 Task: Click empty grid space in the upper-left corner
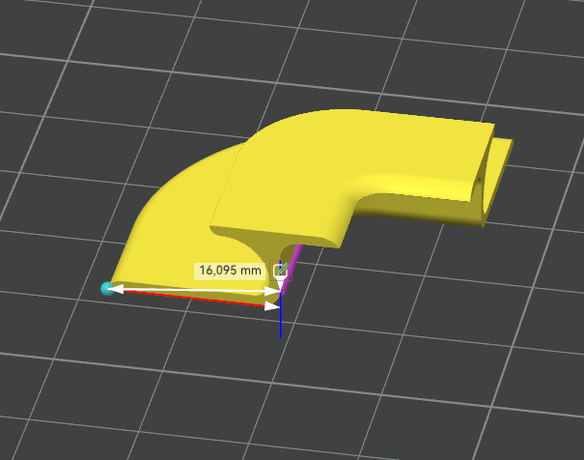click(x=58, y=48)
